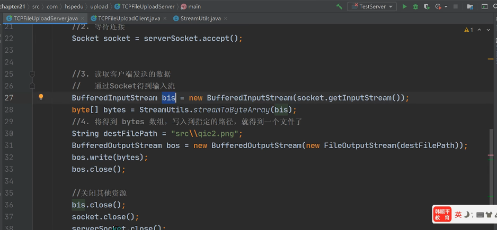Go to previous highlighted problem arrow

[479, 30]
